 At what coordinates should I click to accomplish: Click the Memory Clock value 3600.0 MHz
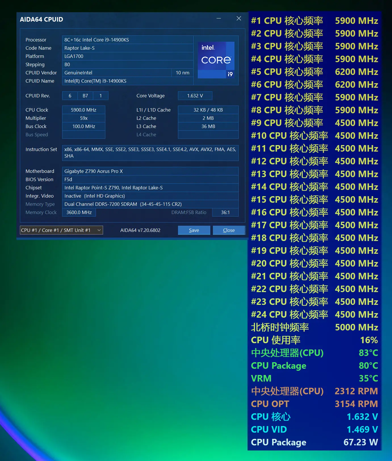pos(79,212)
